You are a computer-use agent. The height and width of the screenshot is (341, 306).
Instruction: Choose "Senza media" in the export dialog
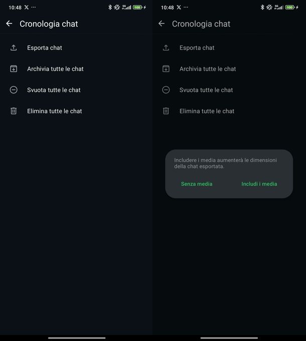197,184
